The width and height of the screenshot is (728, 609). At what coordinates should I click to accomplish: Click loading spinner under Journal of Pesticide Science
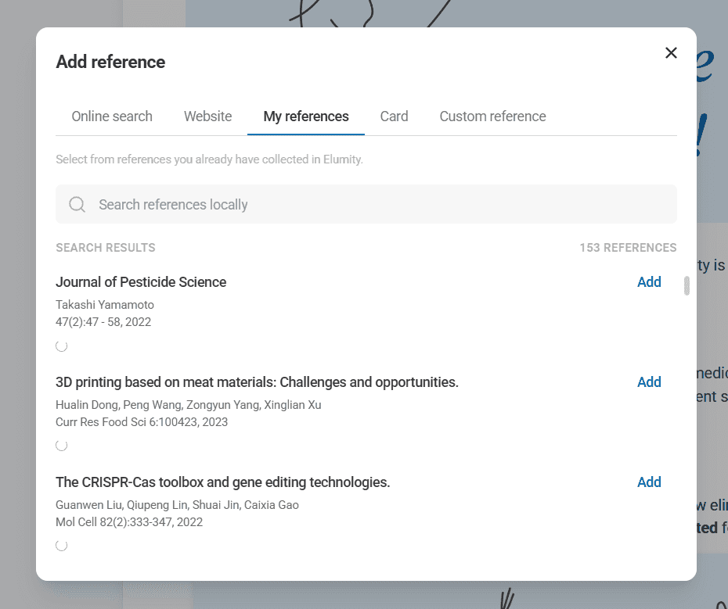(62, 346)
